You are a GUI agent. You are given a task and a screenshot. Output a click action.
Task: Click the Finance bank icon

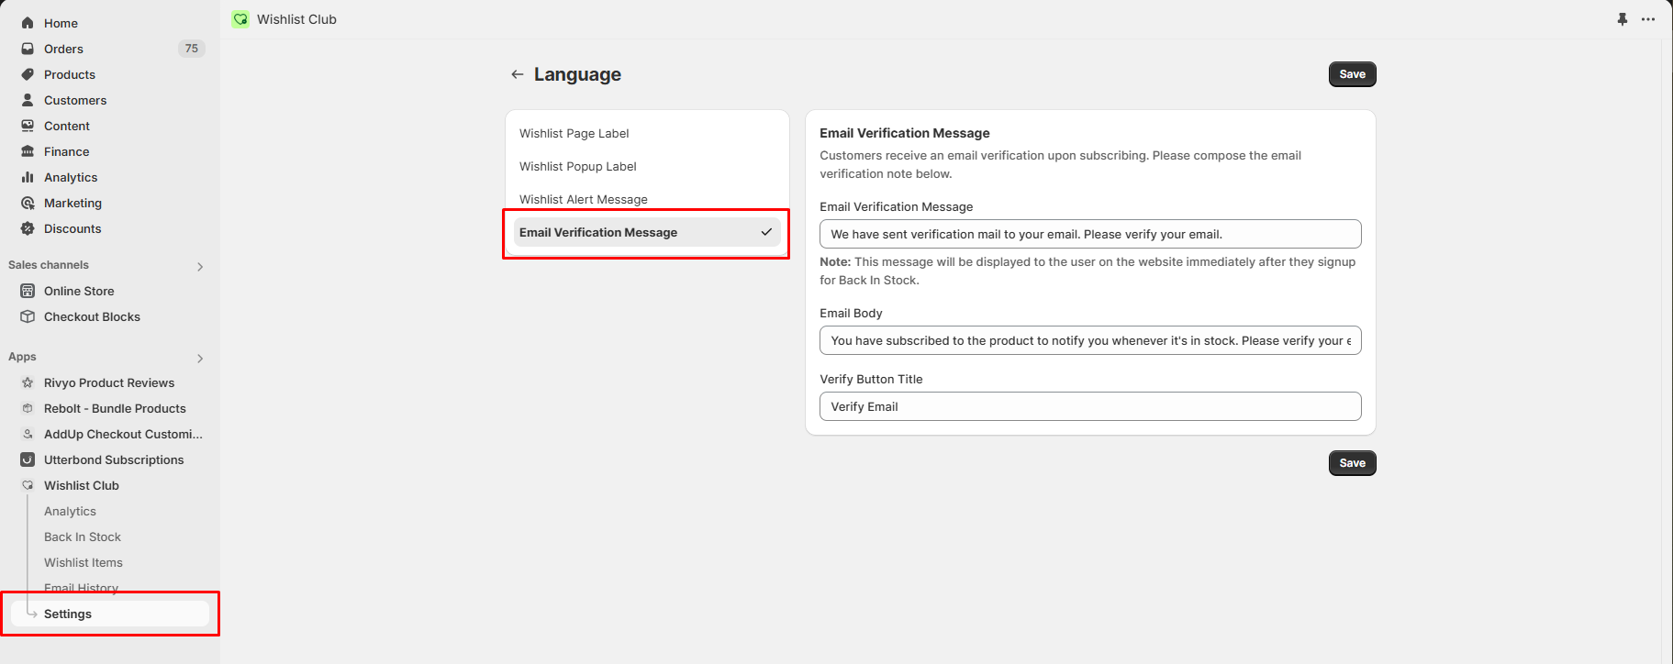click(28, 151)
